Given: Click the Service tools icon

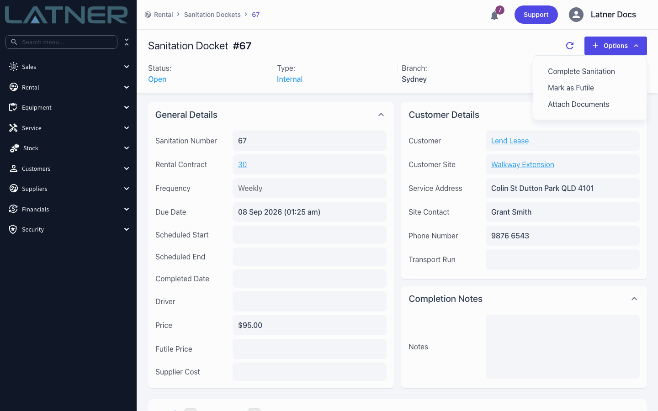Looking at the screenshot, I should point(13,128).
